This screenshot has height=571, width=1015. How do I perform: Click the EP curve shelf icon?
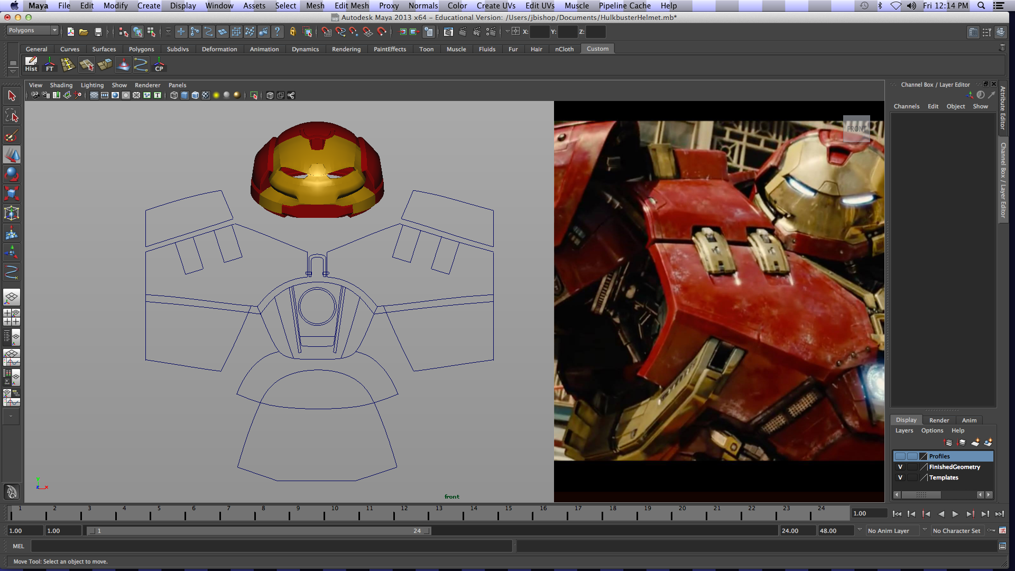tap(141, 65)
